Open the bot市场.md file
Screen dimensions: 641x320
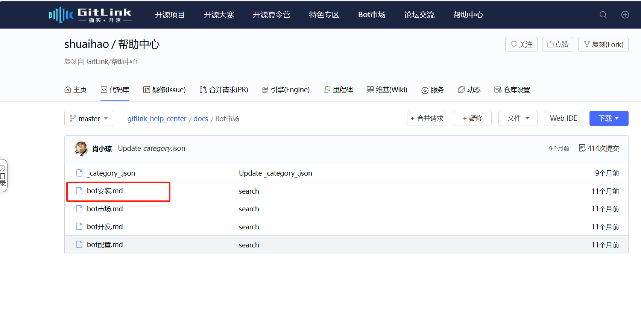click(x=105, y=209)
